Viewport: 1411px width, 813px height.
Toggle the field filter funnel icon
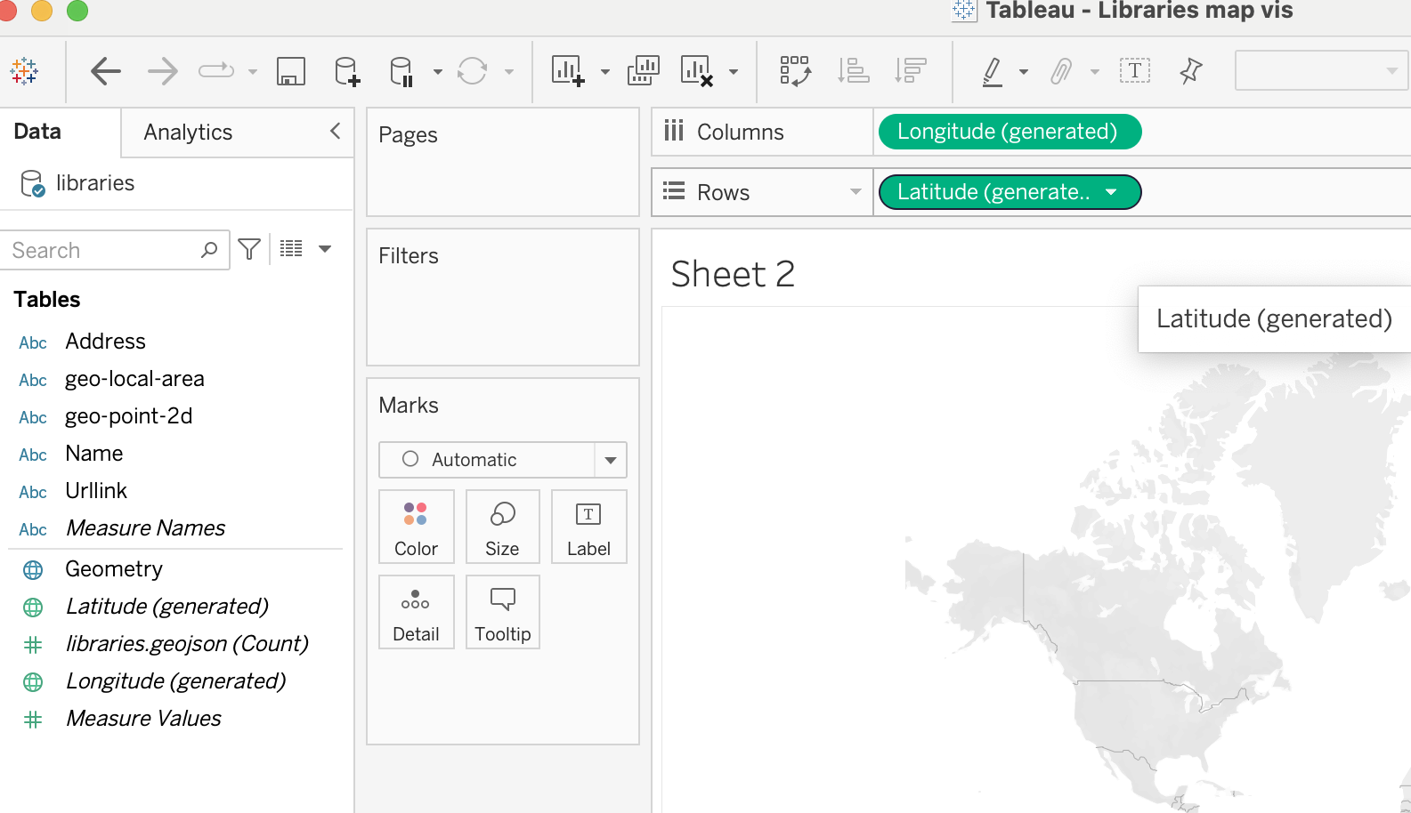(x=249, y=250)
